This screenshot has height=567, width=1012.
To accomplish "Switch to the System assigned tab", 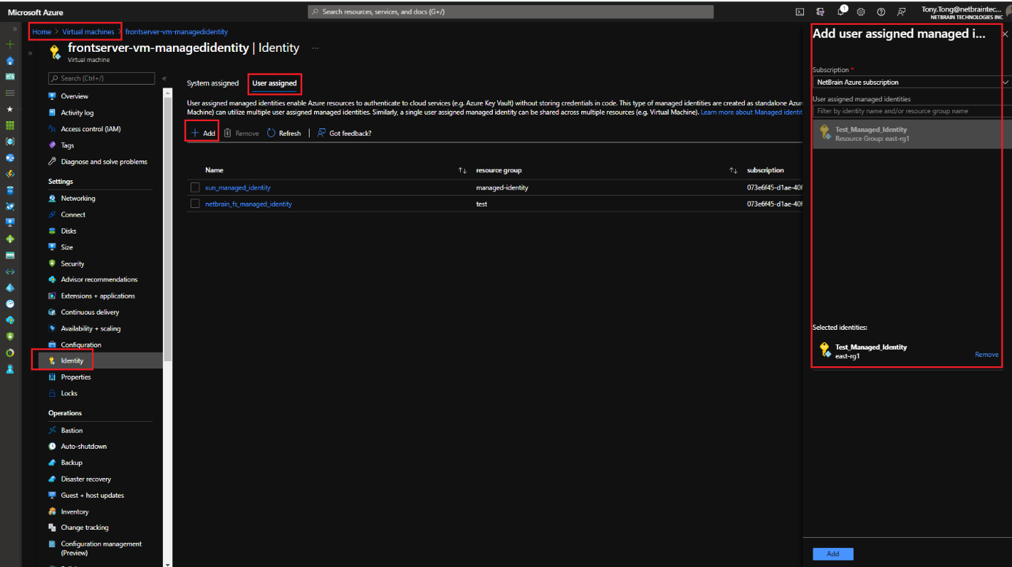I will click(212, 83).
